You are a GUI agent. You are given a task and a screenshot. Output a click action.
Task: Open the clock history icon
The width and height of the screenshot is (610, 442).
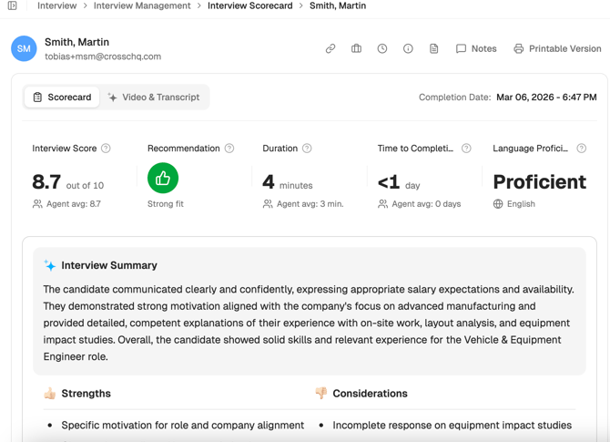pos(382,48)
